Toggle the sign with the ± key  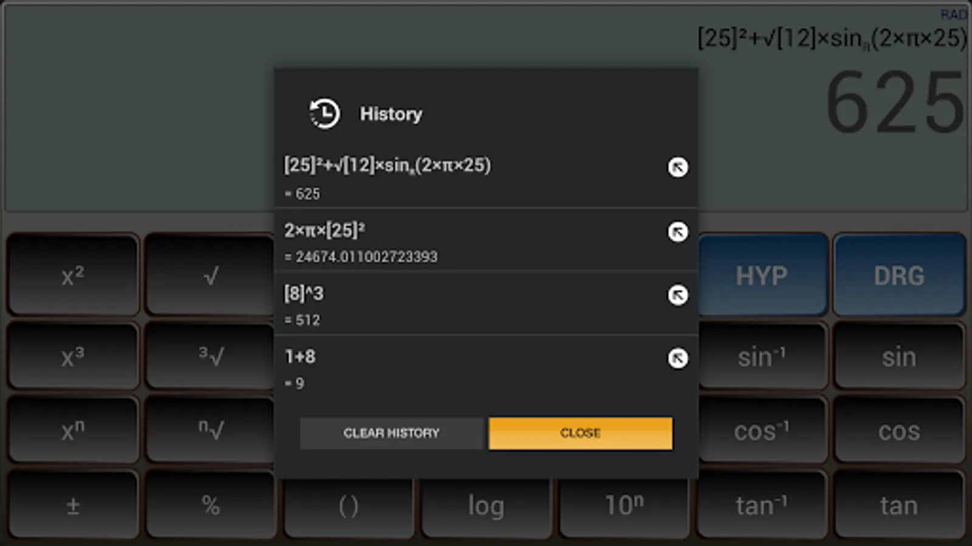click(x=72, y=505)
